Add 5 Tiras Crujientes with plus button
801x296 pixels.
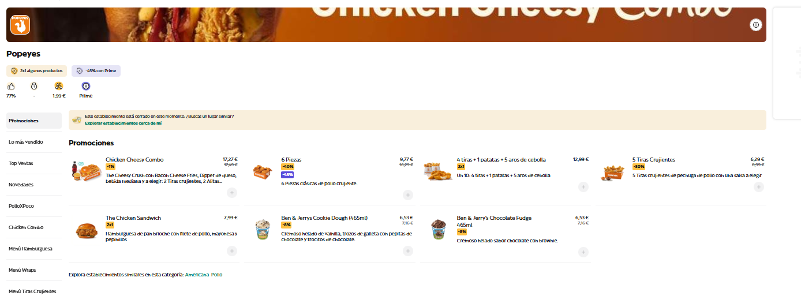click(759, 187)
